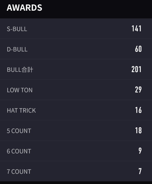Tap the S-BULL label text
The width and height of the screenshot is (152, 184).
pos(17,29)
